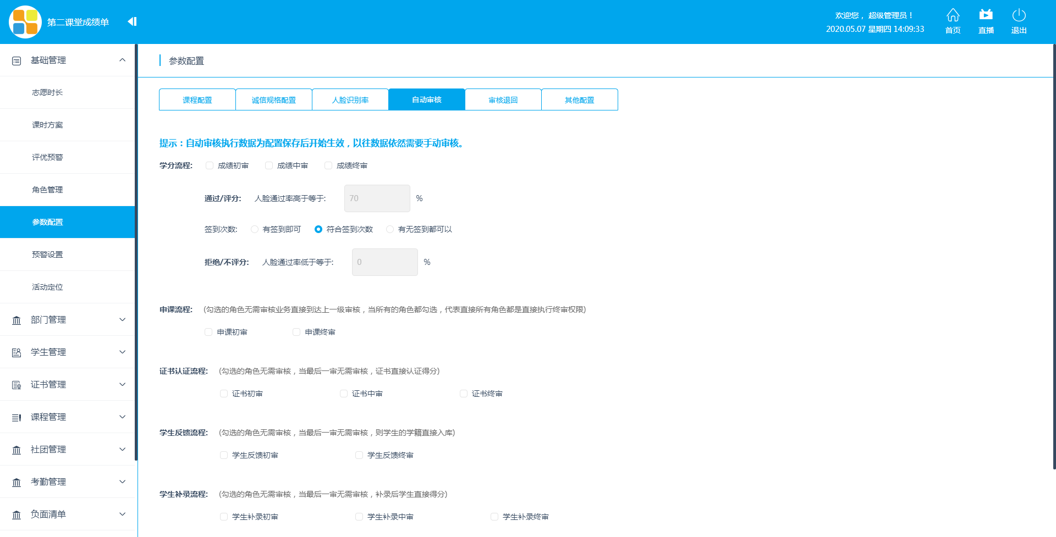
Task: Click the reject rate field showing 0
Action: 385,262
